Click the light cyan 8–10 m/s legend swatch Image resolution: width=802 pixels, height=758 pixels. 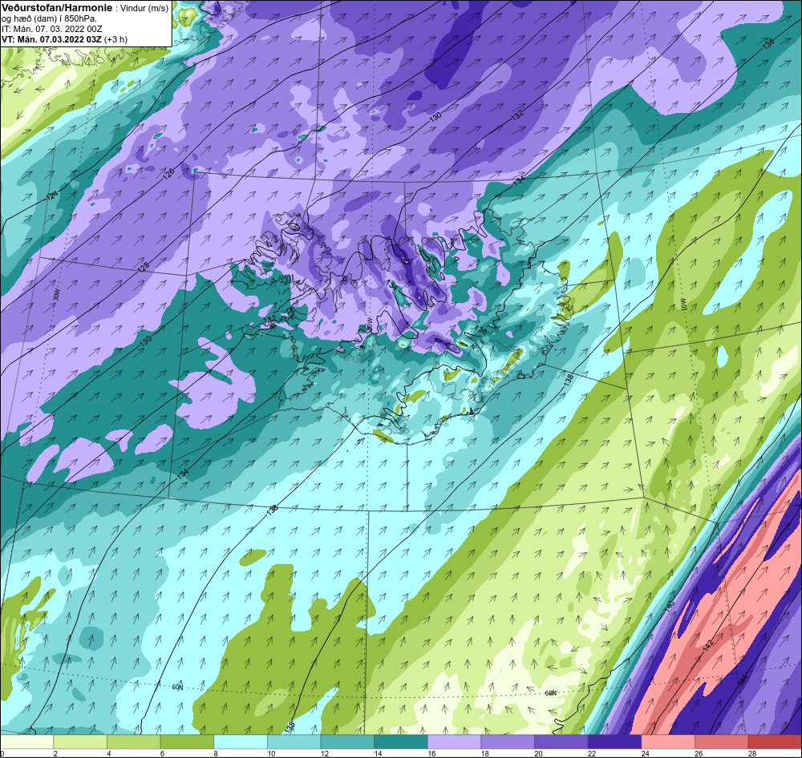tap(241, 742)
